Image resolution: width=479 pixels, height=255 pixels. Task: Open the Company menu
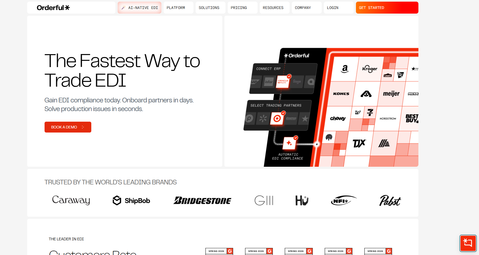(306, 8)
